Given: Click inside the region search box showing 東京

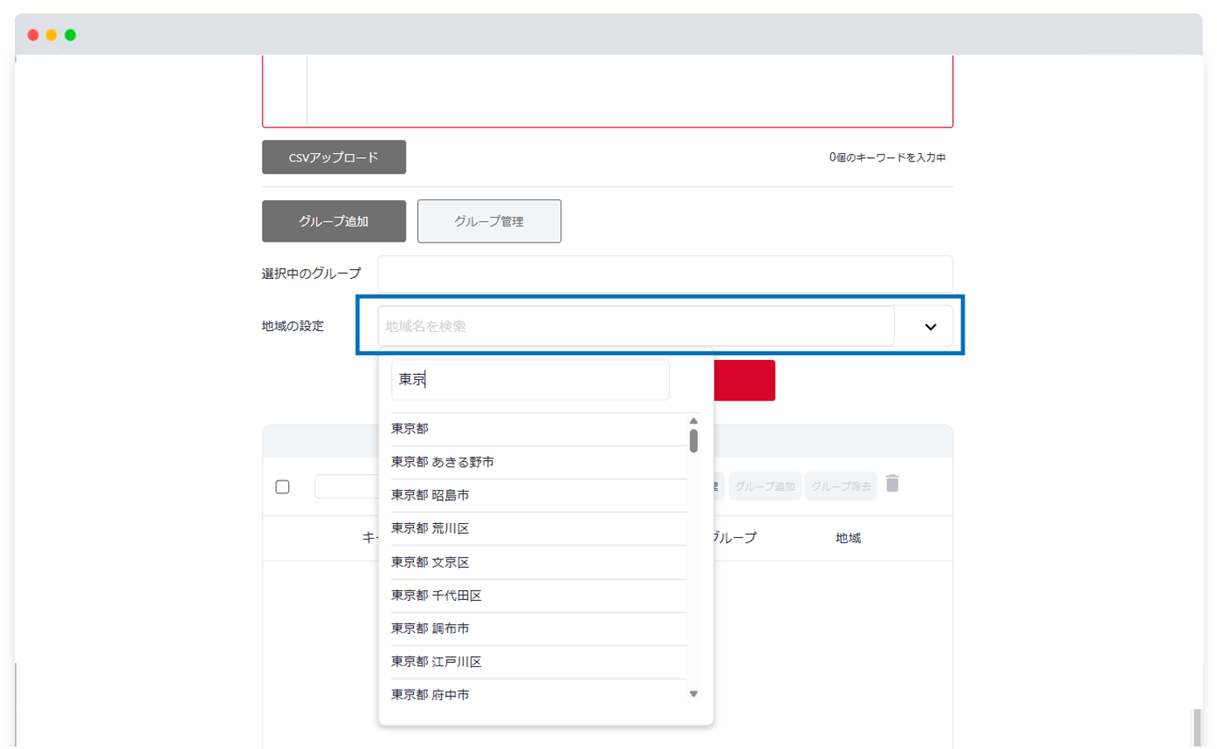Looking at the screenshot, I should [530, 379].
